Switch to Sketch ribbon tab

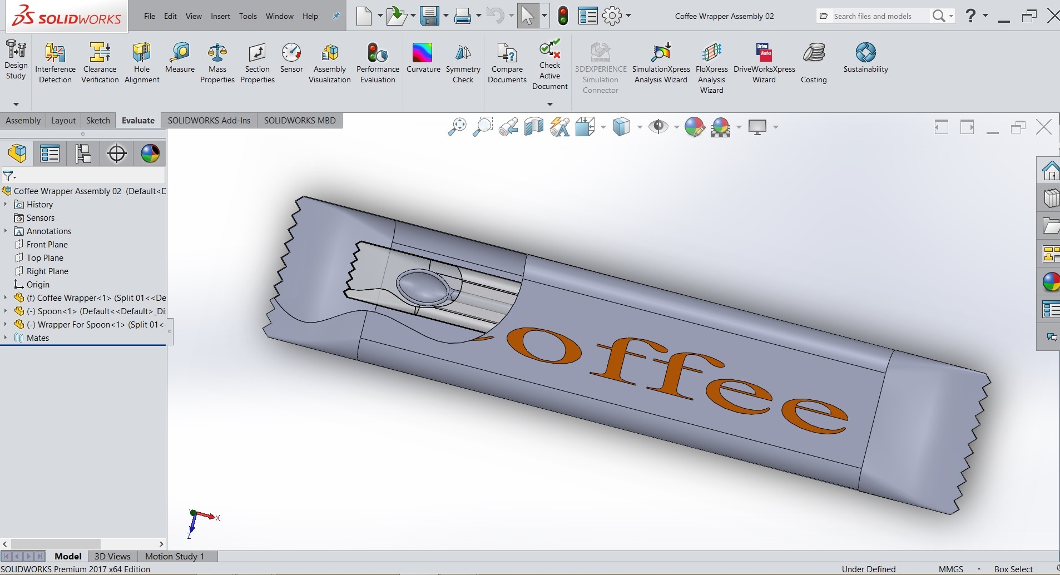pyautogui.click(x=98, y=121)
